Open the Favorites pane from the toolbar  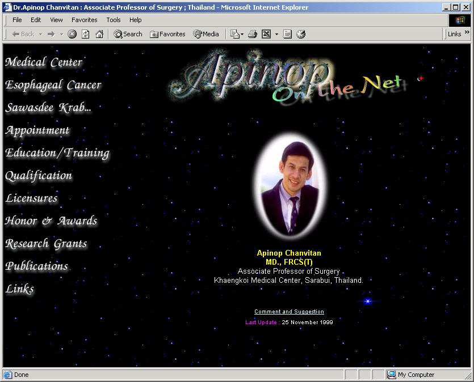(167, 34)
